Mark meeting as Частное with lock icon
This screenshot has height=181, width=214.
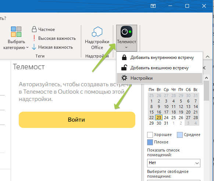(x=34, y=29)
